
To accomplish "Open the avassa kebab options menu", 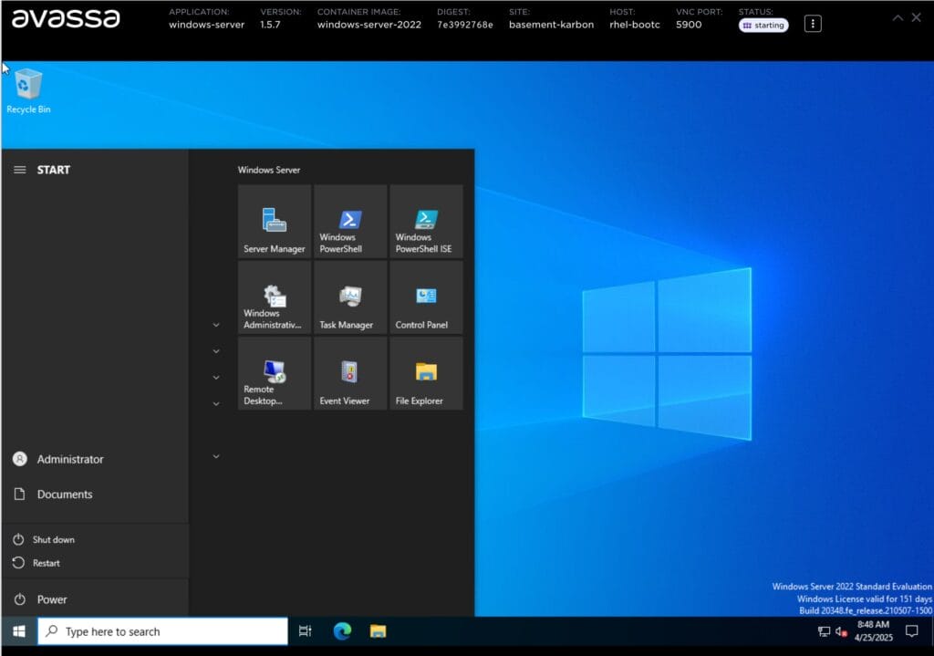I will click(812, 21).
